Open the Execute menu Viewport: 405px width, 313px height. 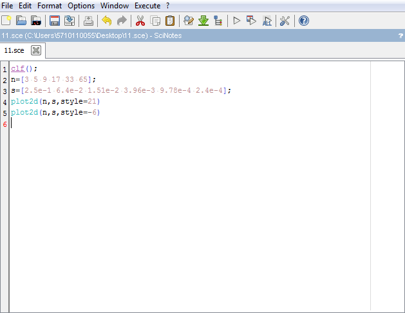click(147, 6)
